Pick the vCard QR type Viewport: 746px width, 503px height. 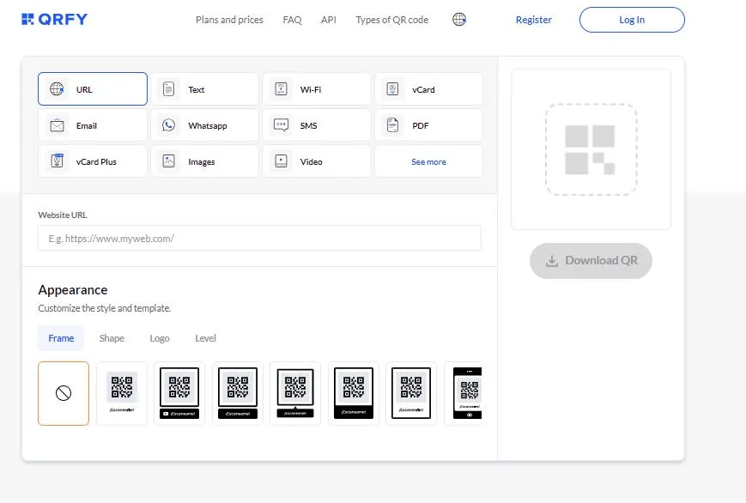click(x=428, y=89)
